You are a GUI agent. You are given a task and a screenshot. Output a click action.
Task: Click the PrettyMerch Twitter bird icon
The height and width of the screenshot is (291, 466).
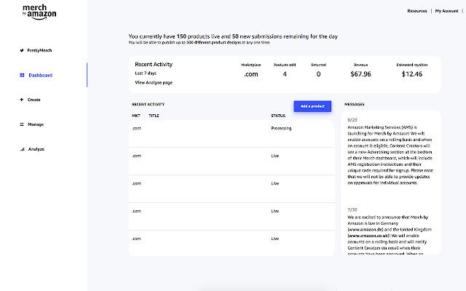pos(22,50)
